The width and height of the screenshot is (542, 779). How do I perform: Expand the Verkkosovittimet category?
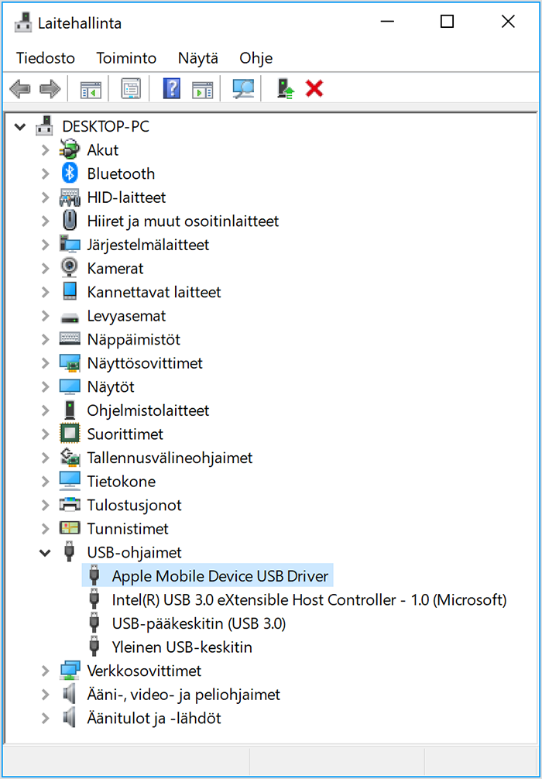click(45, 671)
